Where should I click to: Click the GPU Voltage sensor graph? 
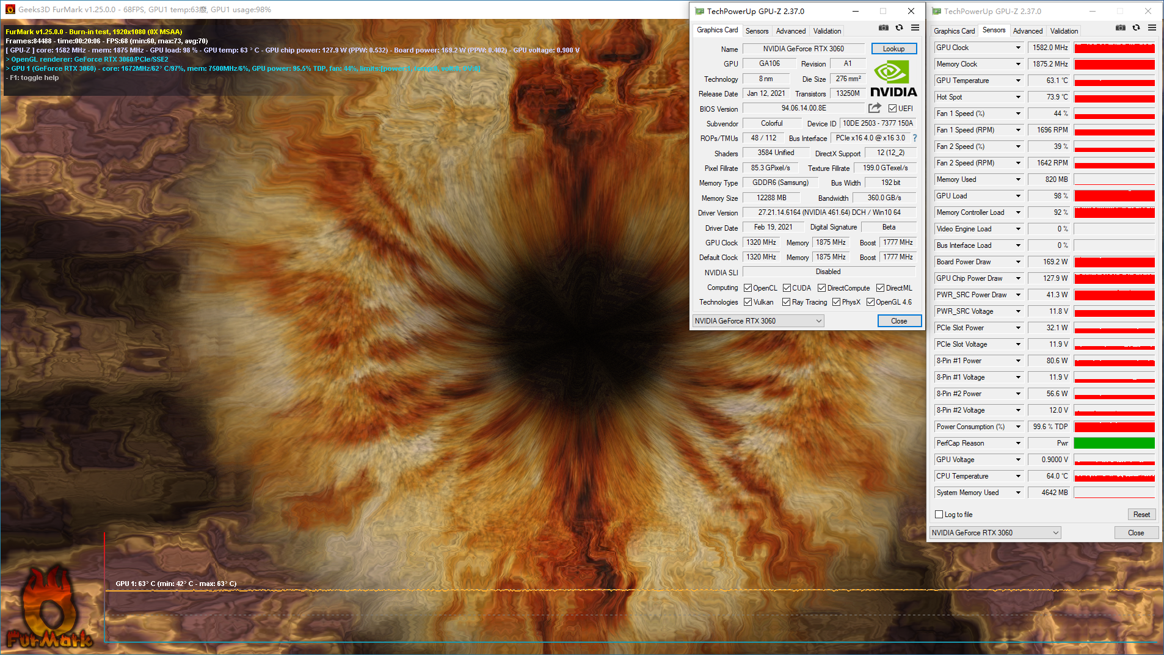(1115, 460)
